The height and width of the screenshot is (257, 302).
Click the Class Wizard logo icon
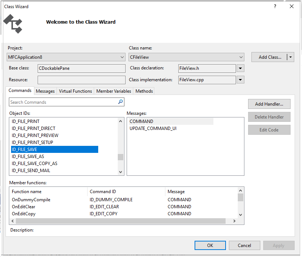[13, 24]
